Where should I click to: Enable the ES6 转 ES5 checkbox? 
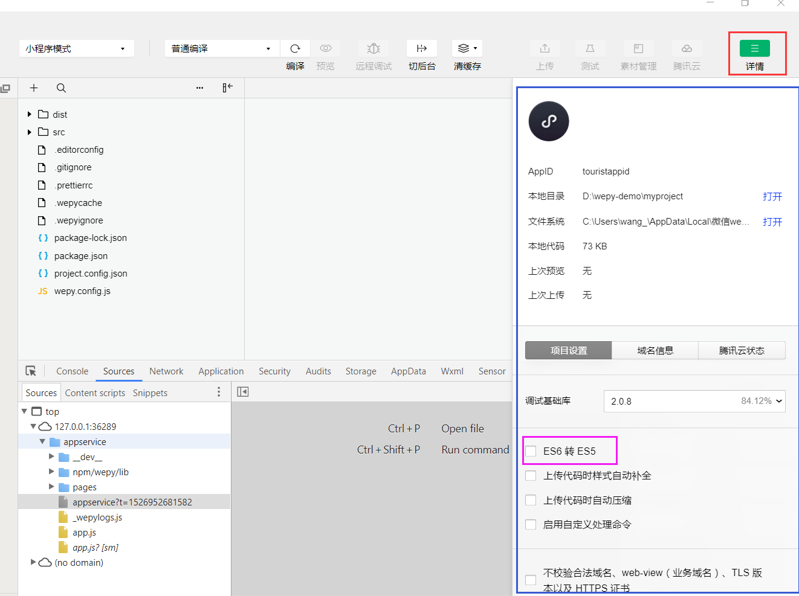coord(531,451)
